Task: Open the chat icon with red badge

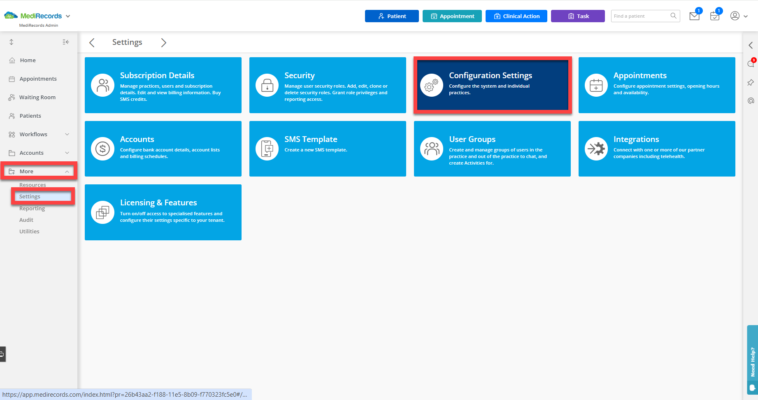Action: [751, 63]
